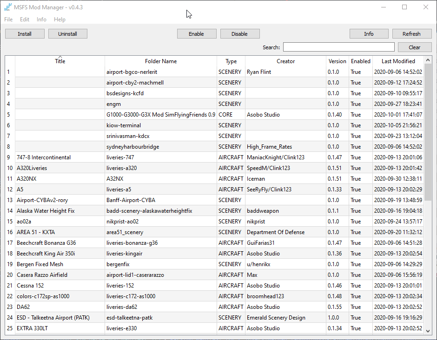
Task: Click the 2020-10-05 21:56:21 date cell
Action: [x=398, y=125]
